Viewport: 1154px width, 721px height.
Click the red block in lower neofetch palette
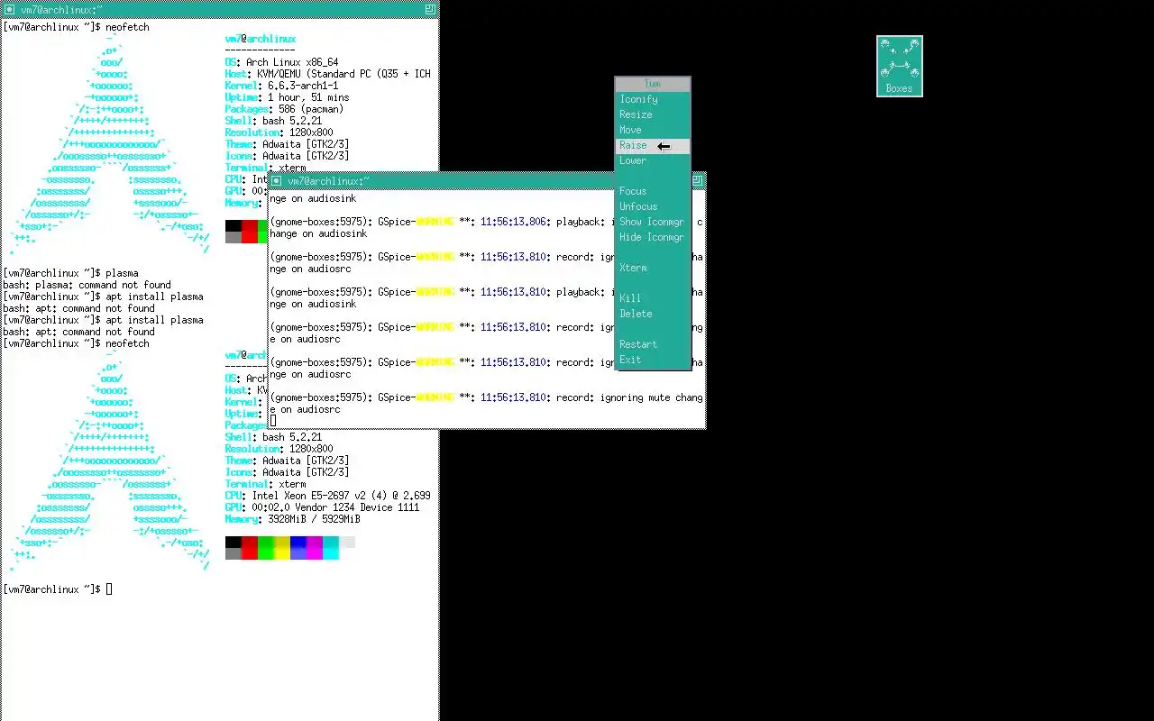[x=250, y=548]
